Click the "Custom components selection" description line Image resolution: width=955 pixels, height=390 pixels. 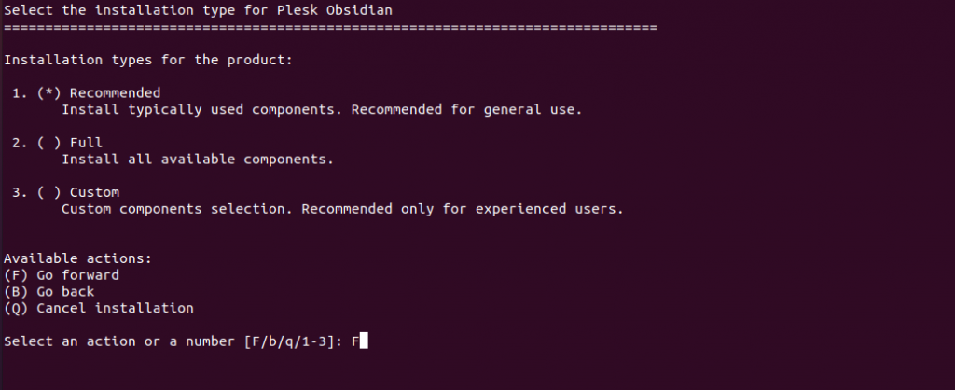(x=343, y=209)
